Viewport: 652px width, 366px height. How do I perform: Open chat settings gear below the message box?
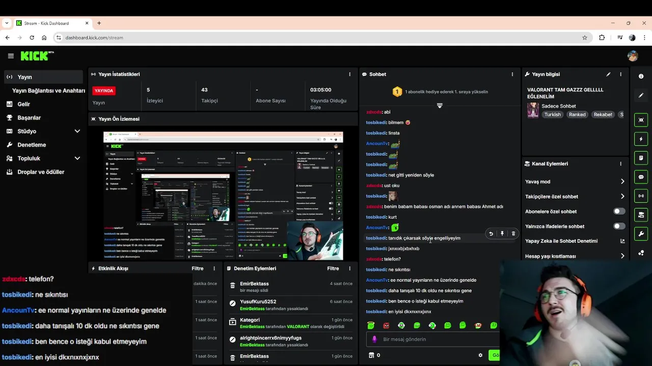[x=480, y=355]
